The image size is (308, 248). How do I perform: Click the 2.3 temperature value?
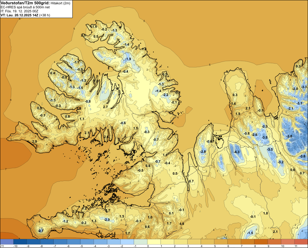(83, 35)
